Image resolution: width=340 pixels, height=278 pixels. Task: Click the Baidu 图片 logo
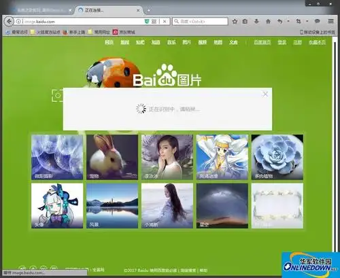(167, 75)
